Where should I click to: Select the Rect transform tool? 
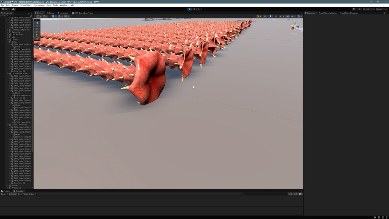click(37, 35)
